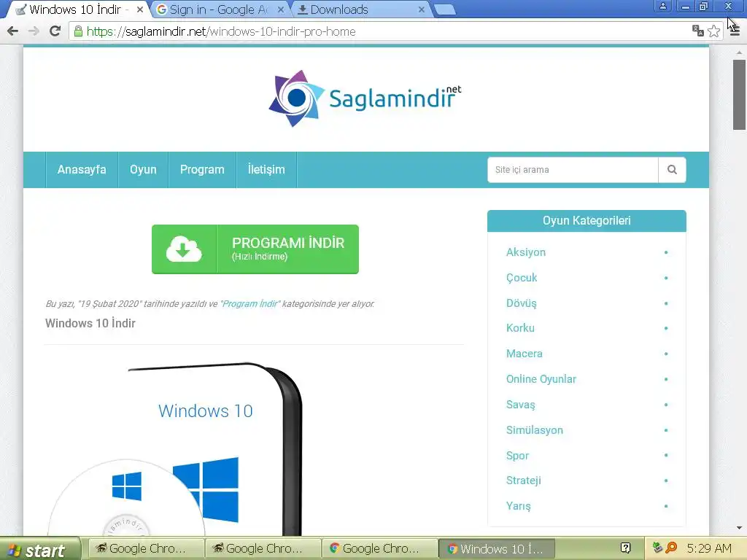The image size is (747, 560).
Task: Open the Aksiyon game category
Action: pos(526,252)
